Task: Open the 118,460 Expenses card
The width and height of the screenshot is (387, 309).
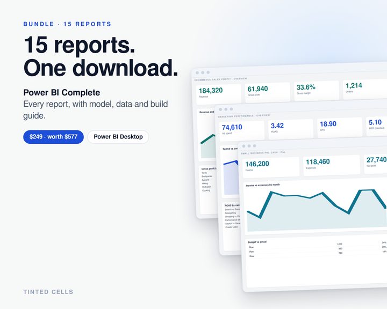Action: coord(332,165)
